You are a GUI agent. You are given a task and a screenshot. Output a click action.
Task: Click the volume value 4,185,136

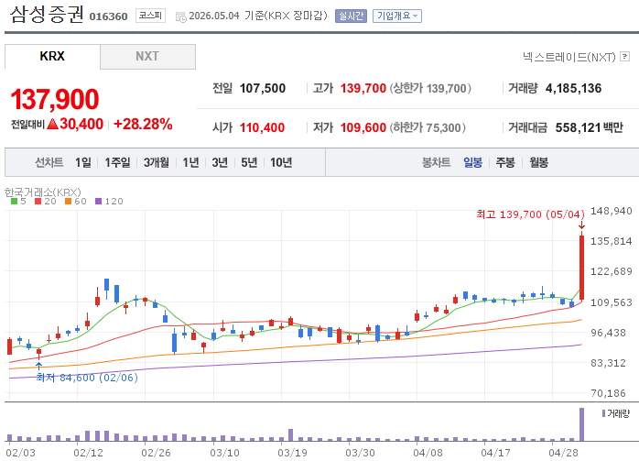(x=573, y=88)
